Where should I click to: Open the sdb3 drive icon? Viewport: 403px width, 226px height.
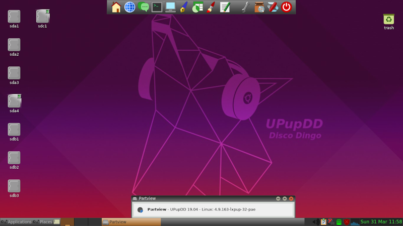pyautogui.click(x=14, y=186)
